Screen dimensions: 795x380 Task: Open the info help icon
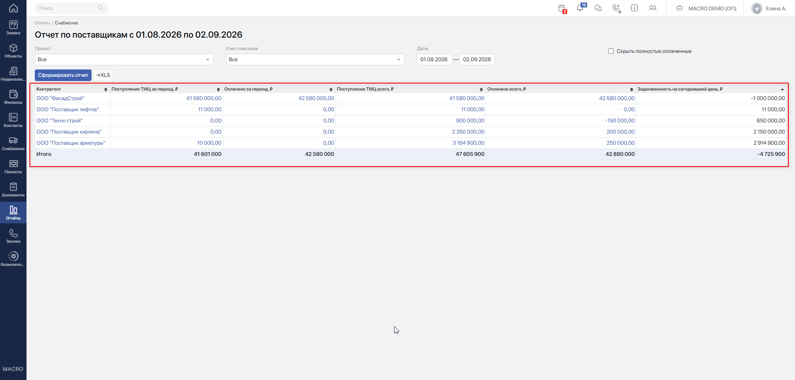click(x=634, y=8)
